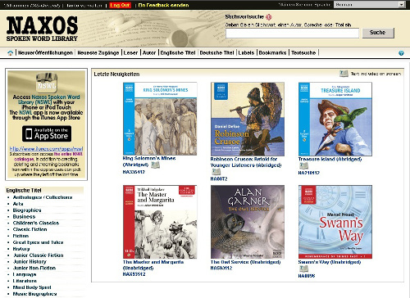Screen dimensions: 410x298
Task: Click text book icon under Swann's Way
Action: [x=303, y=269]
